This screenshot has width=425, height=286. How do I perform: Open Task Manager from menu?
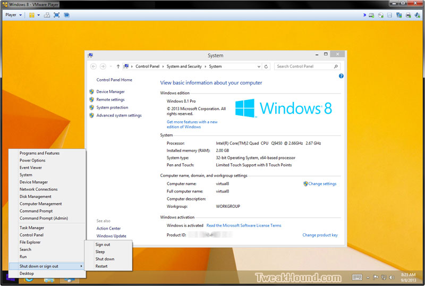tap(32, 228)
